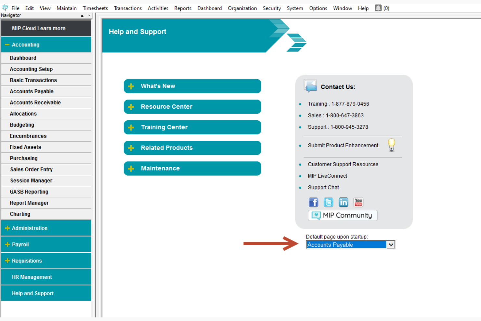This screenshot has height=321, width=481.
Task: Select Charting in navigator
Action: pos(46,214)
